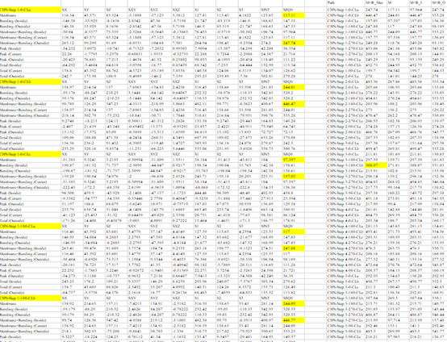The width and height of the screenshot is (447, 342).
Task: Select 302.81 in the SINT column
Action: [x=266, y=77]
